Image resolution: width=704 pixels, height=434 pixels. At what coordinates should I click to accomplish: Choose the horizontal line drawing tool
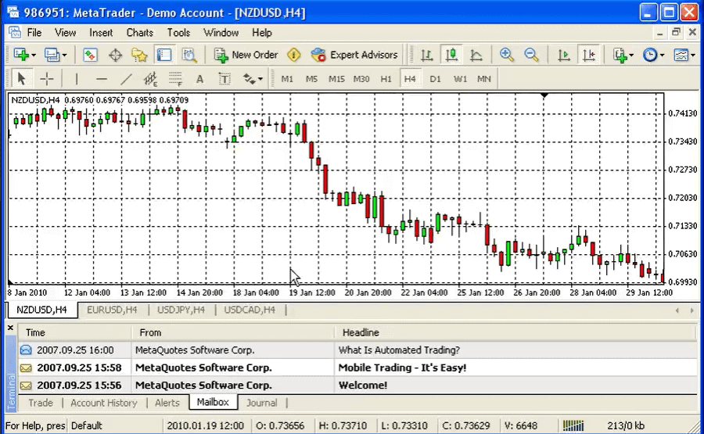coord(102,79)
